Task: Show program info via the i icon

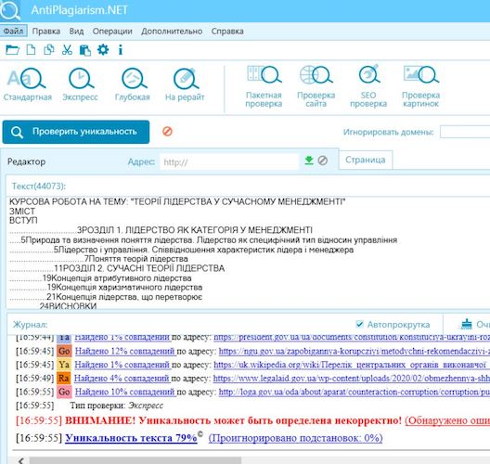Action: click(x=121, y=50)
